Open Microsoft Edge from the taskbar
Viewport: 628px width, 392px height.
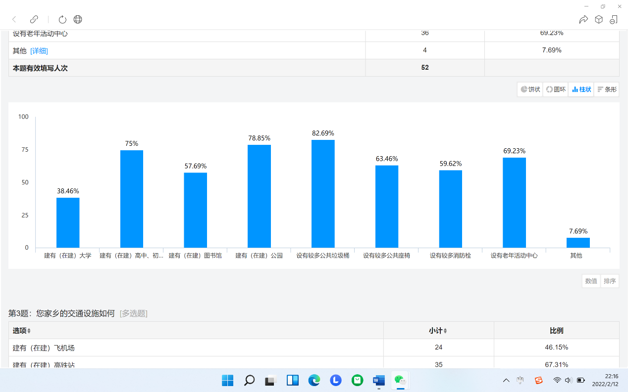[x=314, y=380]
